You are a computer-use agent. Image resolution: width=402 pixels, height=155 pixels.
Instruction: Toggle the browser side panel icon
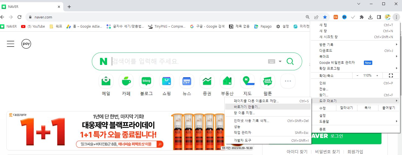click(x=379, y=17)
